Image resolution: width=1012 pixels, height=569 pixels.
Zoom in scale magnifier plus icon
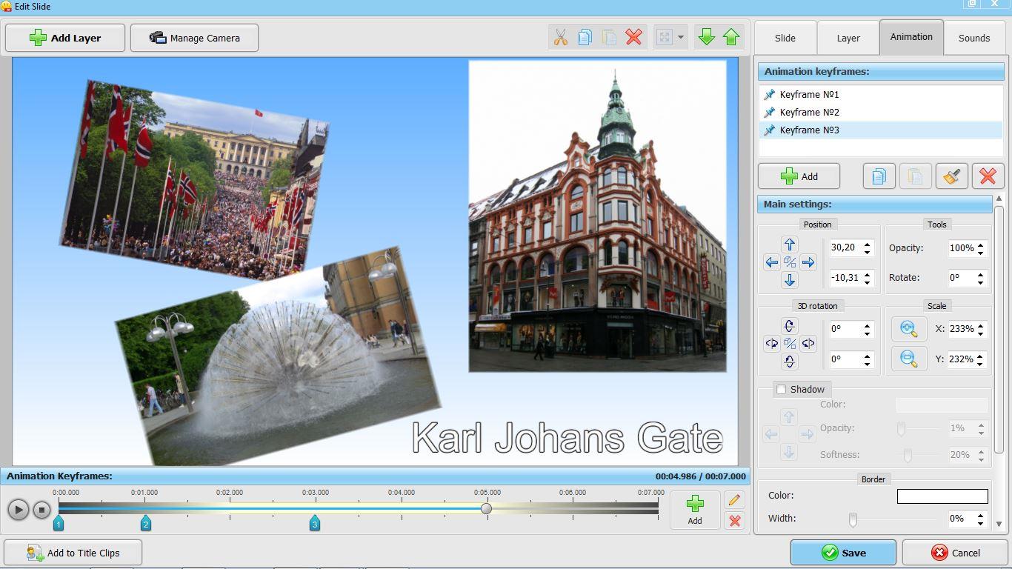[x=908, y=328]
